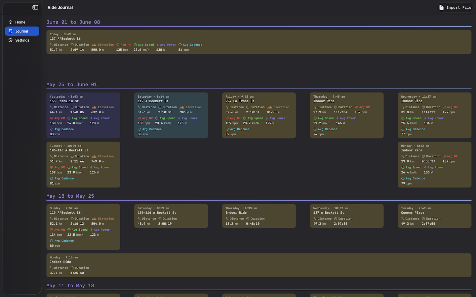Click 2:07:56 duration in Queens Place card
The height and width of the screenshot is (297, 476).
(x=428, y=224)
